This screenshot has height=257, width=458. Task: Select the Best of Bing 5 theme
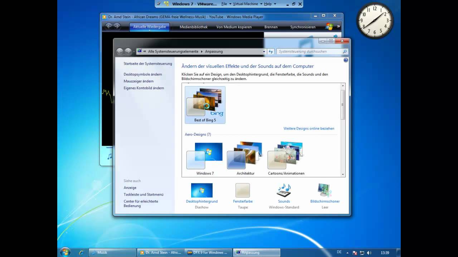click(205, 105)
